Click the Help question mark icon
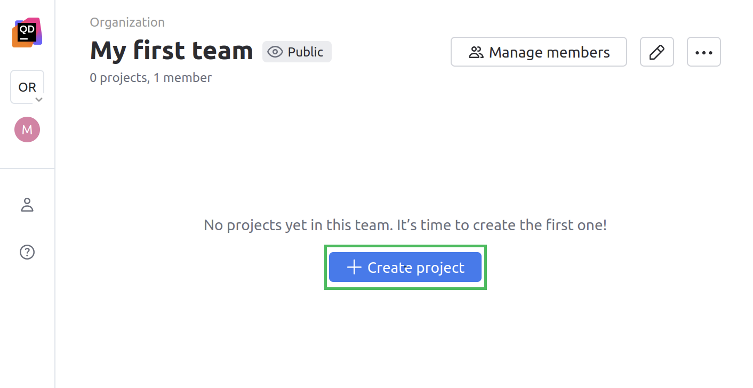 coord(27,252)
